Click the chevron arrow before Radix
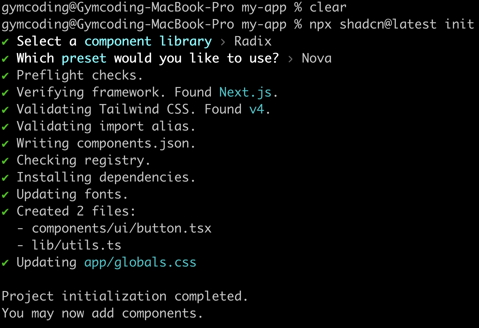This screenshot has width=479, height=328. point(223,42)
